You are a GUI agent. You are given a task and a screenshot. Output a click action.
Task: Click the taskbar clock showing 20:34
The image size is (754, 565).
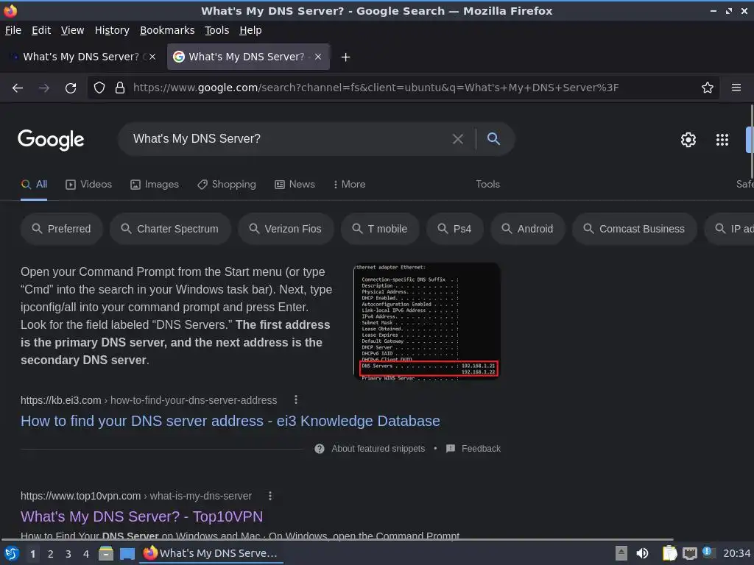point(736,554)
